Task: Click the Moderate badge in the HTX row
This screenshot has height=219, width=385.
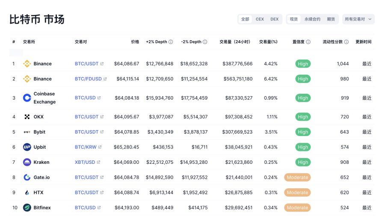Action: [x=297, y=192]
